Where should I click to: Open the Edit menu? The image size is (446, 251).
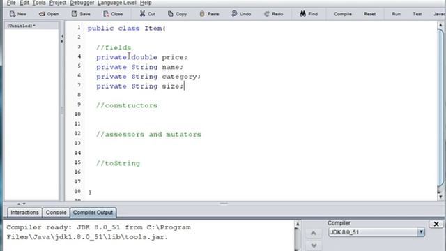coord(24,3)
